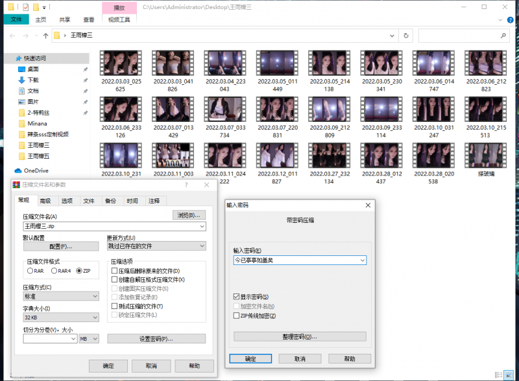Image resolution: width=519 pixels, height=381 pixels.
Task: Open the OneDrive cloud icon in sidebar
Action: pos(18,170)
